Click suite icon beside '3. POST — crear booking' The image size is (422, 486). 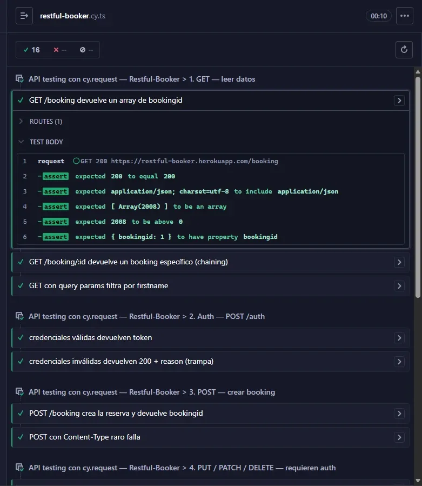(x=20, y=392)
